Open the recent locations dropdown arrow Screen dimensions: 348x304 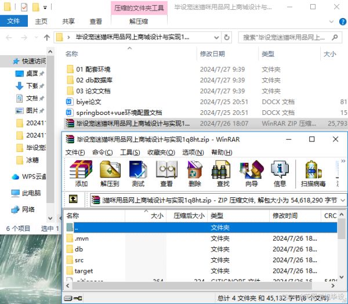tap(36, 37)
